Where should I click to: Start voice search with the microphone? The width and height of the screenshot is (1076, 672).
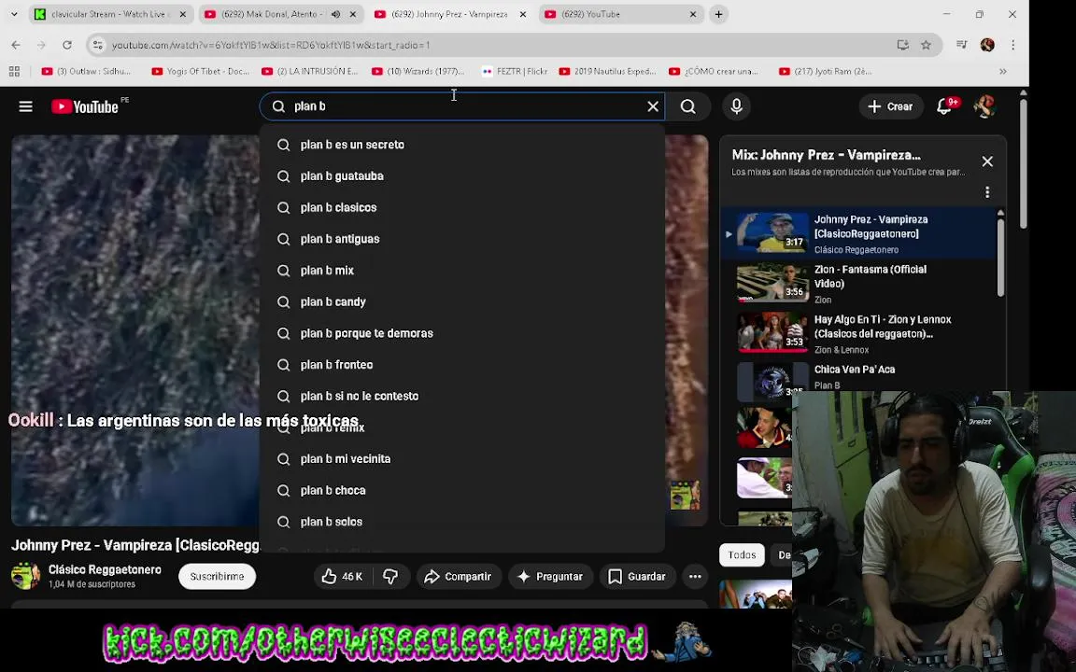pyautogui.click(x=736, y=106)
